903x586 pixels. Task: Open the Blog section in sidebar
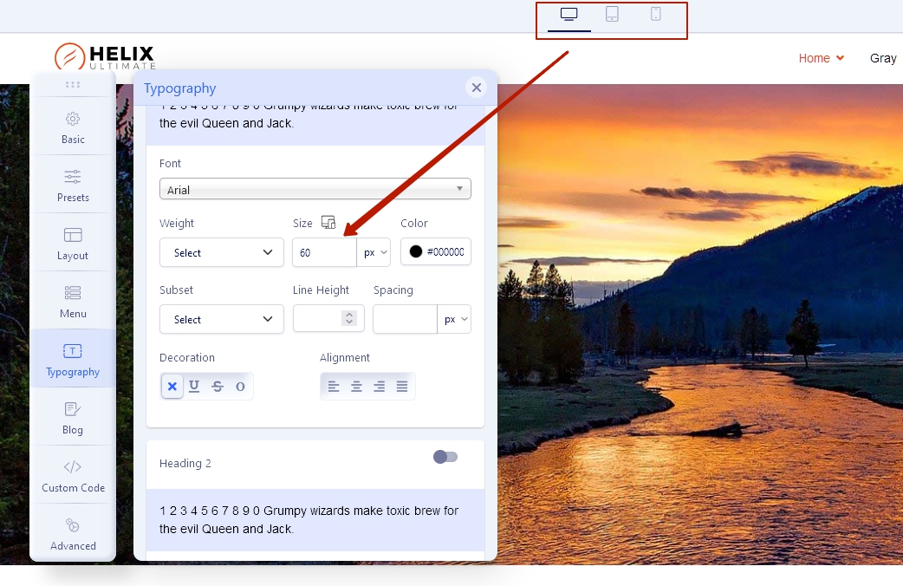click(73, 417)
